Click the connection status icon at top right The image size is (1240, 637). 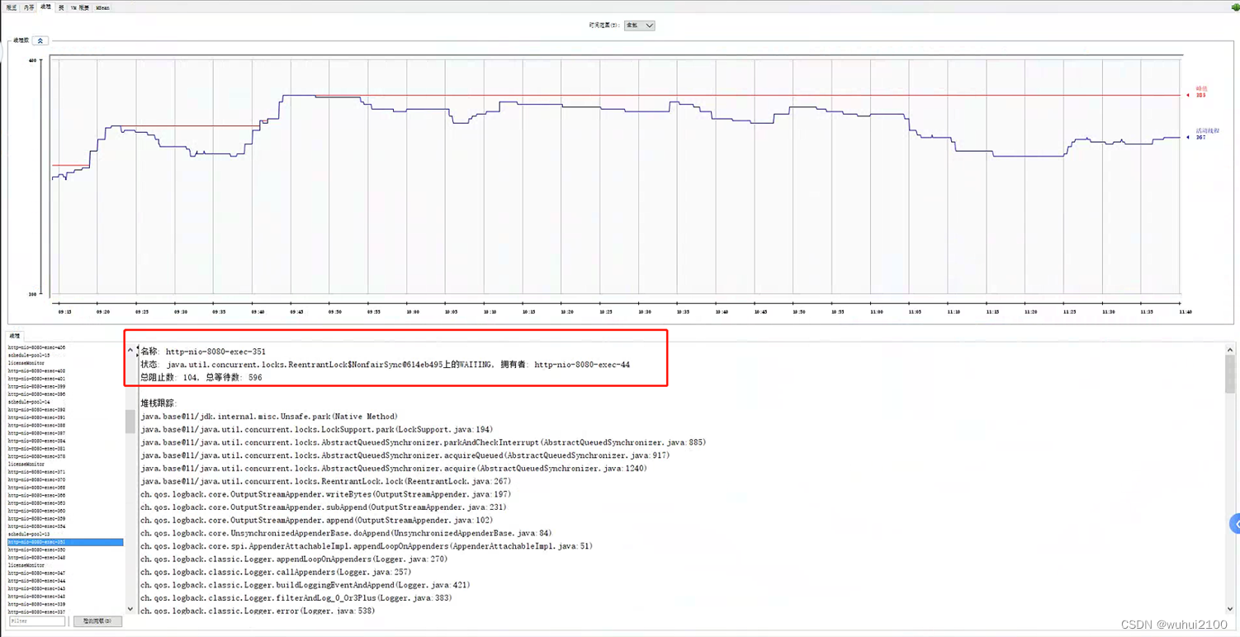point(1235,7)
